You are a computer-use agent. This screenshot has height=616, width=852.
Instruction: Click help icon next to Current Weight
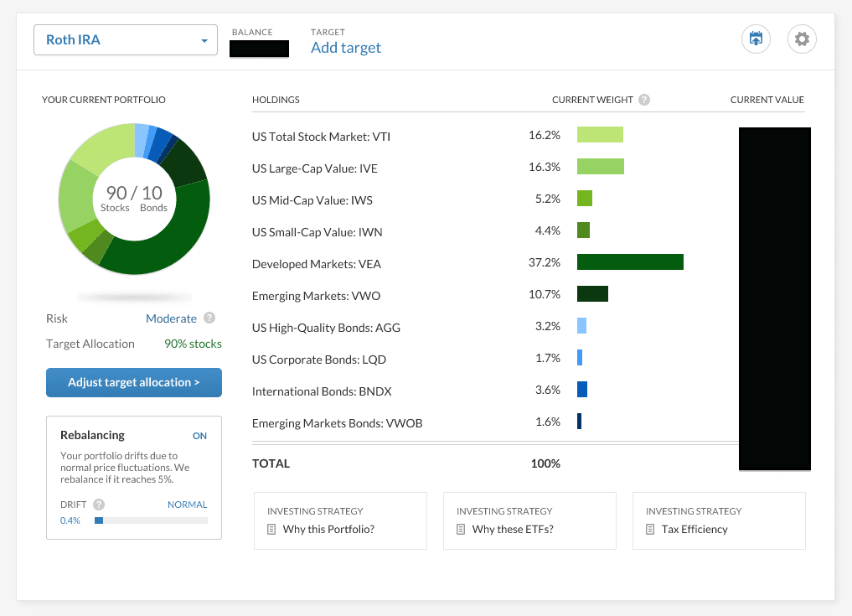click(x=643, y=100)
